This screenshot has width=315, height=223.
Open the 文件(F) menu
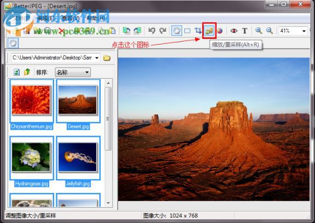coord(22,19)
